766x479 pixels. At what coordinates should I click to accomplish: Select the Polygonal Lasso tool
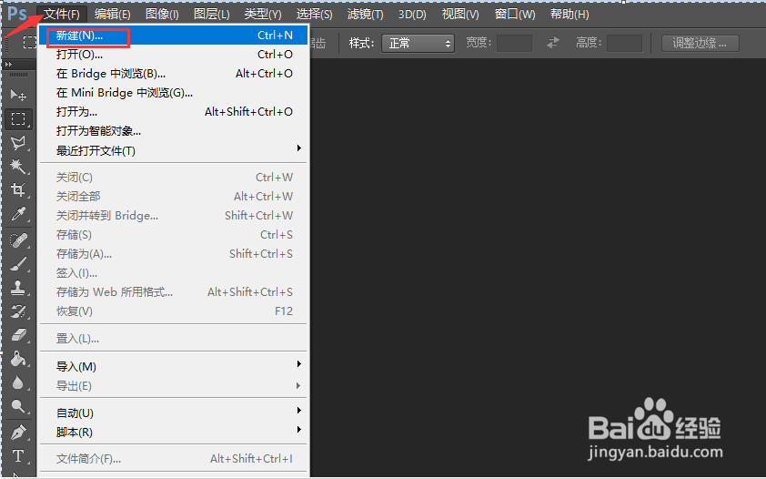18,143
